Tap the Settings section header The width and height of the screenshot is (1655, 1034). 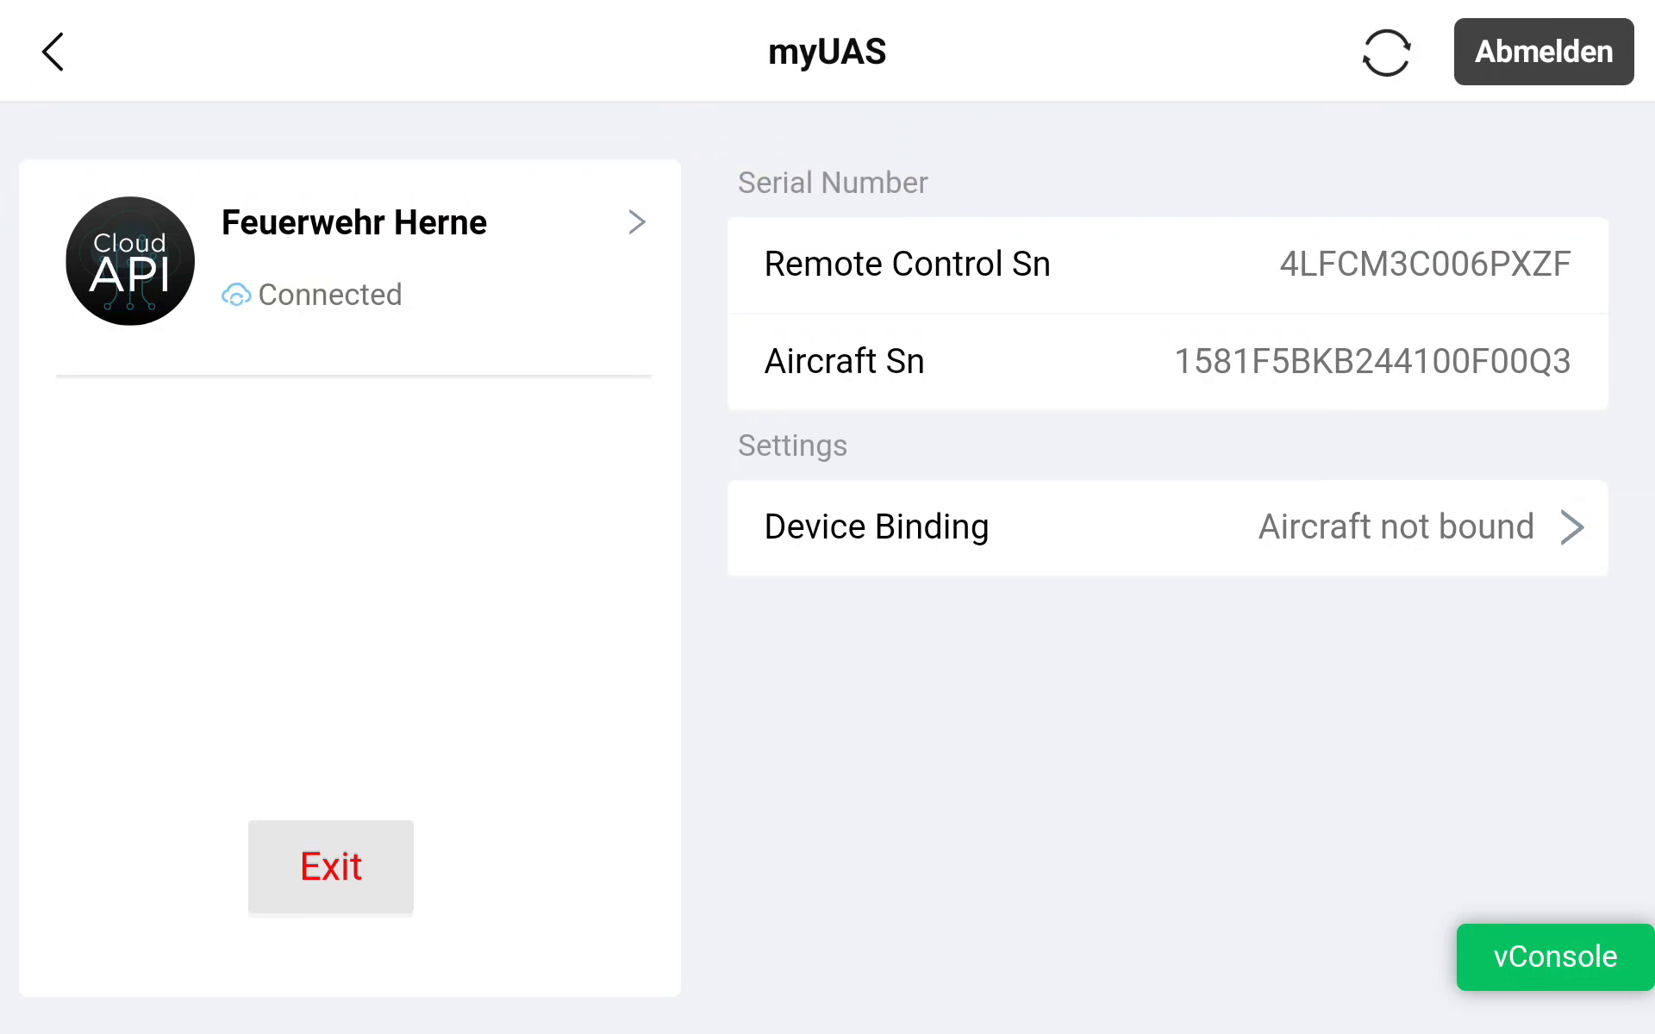coord(792,445)
